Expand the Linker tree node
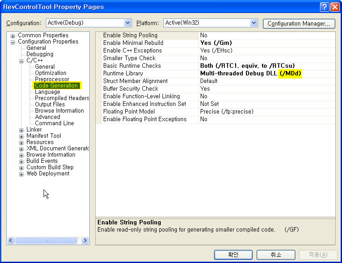 tap(22, 130)
